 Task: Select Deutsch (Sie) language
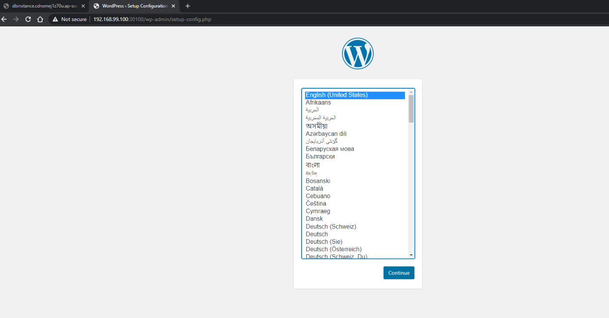(x=355, y=242)
